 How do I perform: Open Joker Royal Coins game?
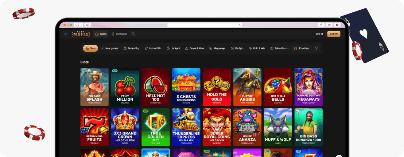click(217, 127)
